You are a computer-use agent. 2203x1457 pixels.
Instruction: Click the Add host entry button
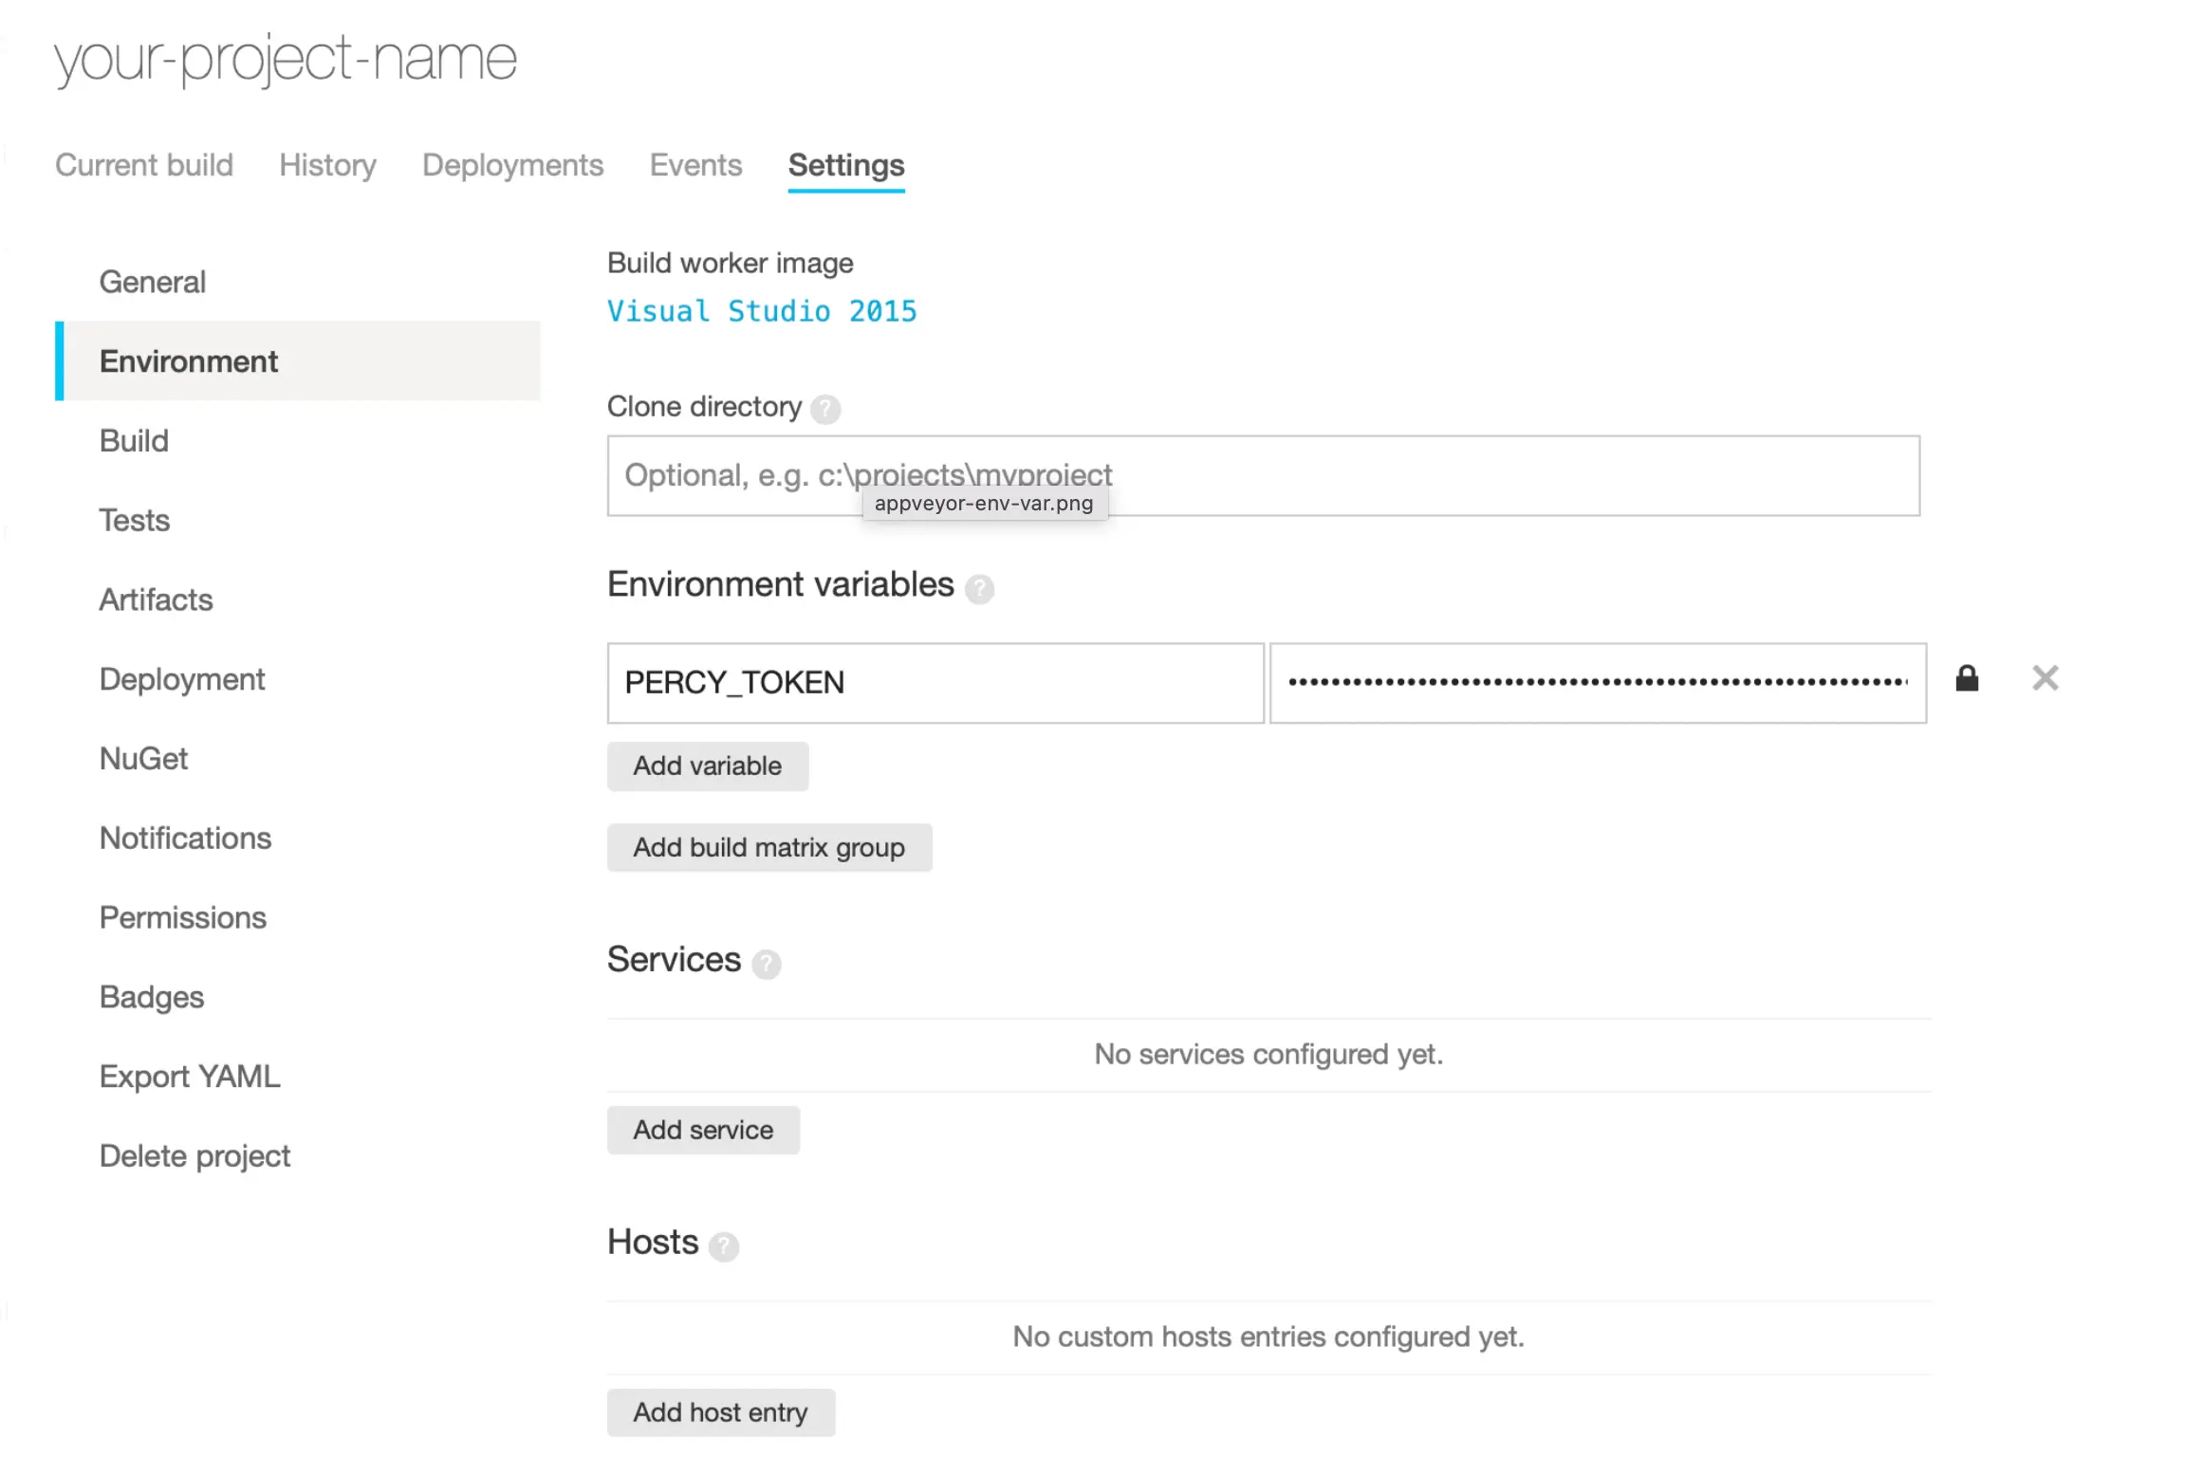pos(720,1412)
